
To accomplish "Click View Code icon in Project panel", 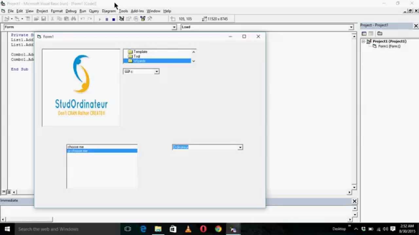I will pos(364,34).
